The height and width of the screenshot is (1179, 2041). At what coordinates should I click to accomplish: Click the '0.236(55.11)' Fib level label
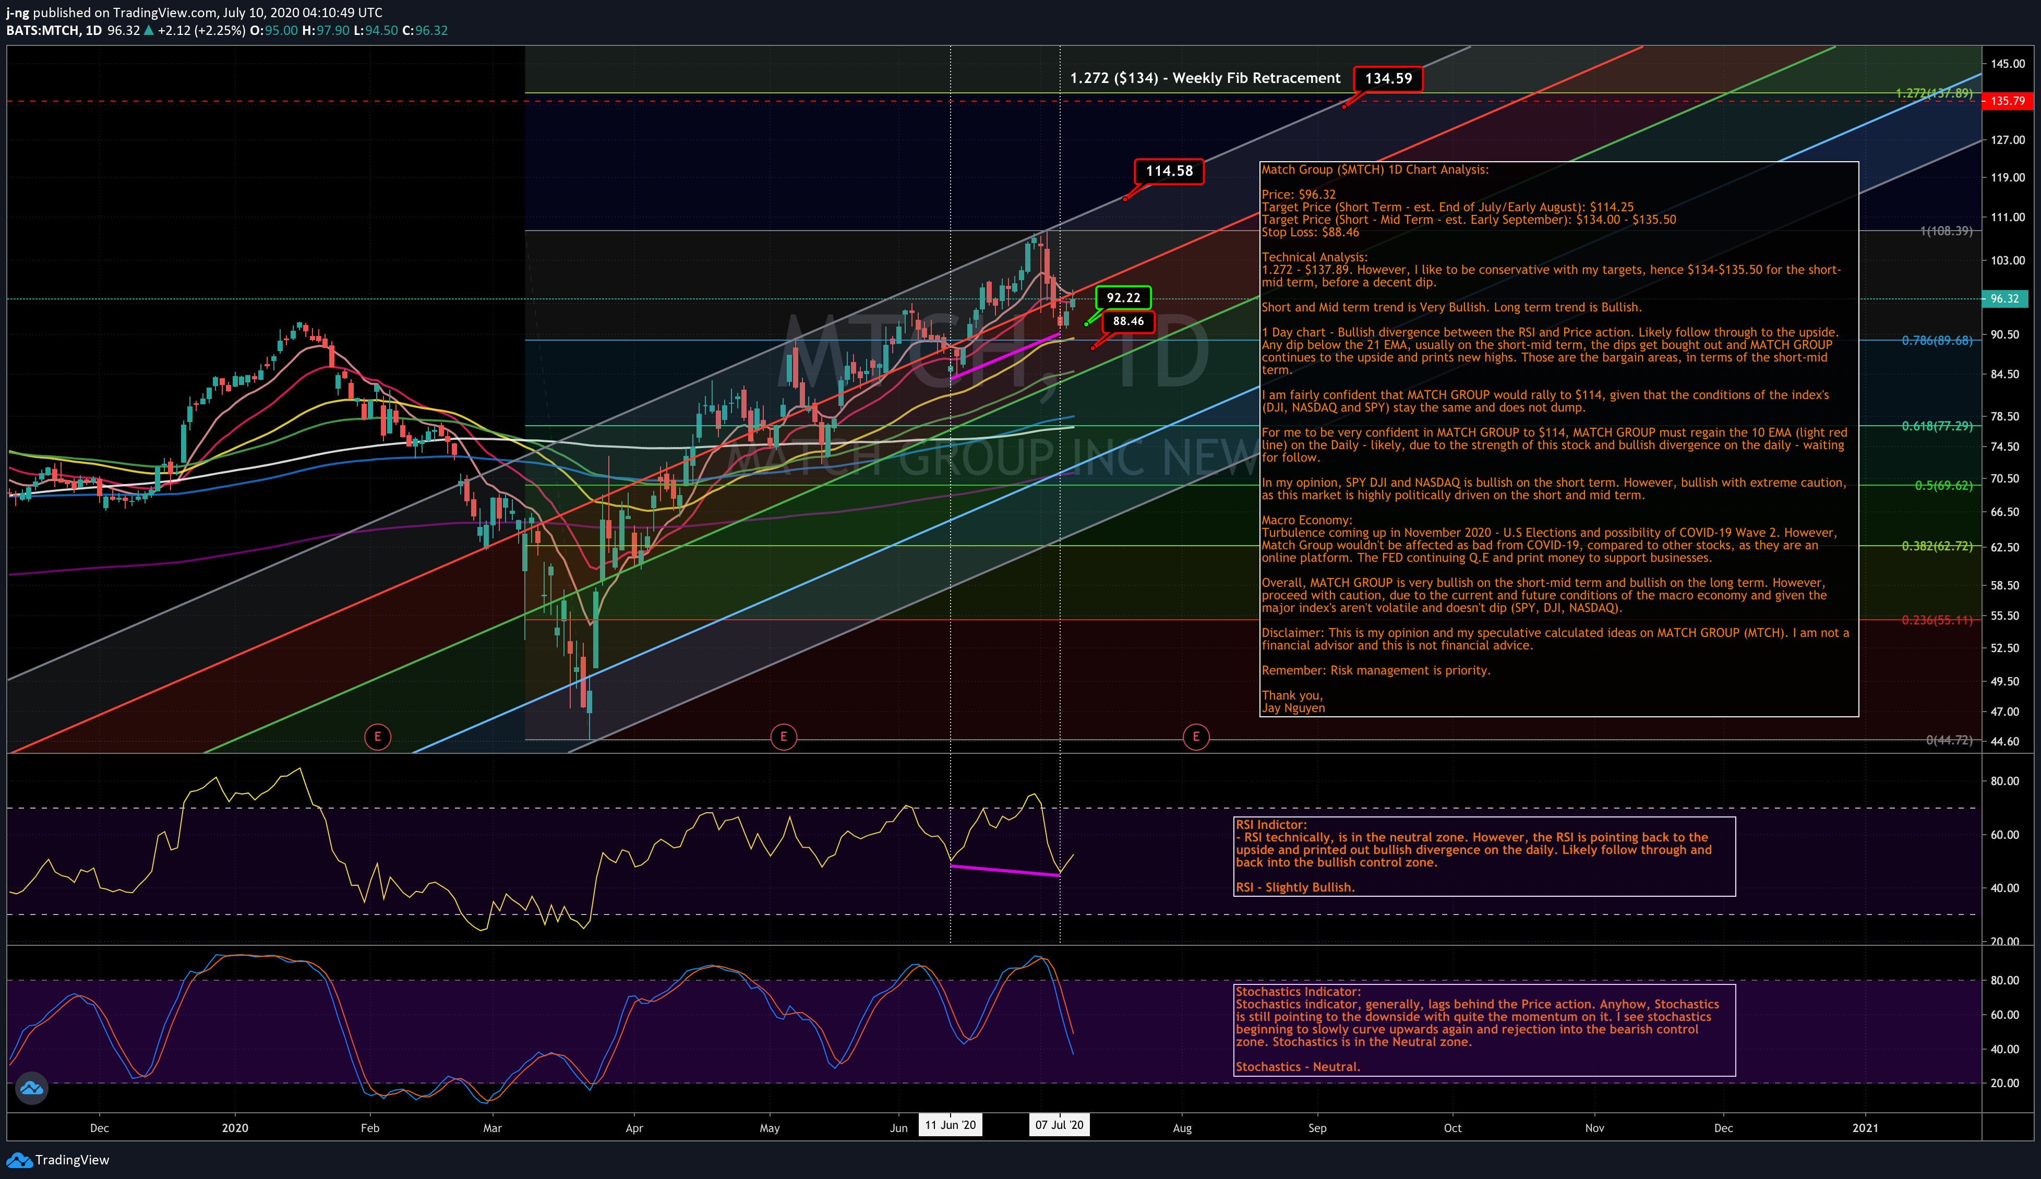pyautogui.click(x=1937, y=620)
